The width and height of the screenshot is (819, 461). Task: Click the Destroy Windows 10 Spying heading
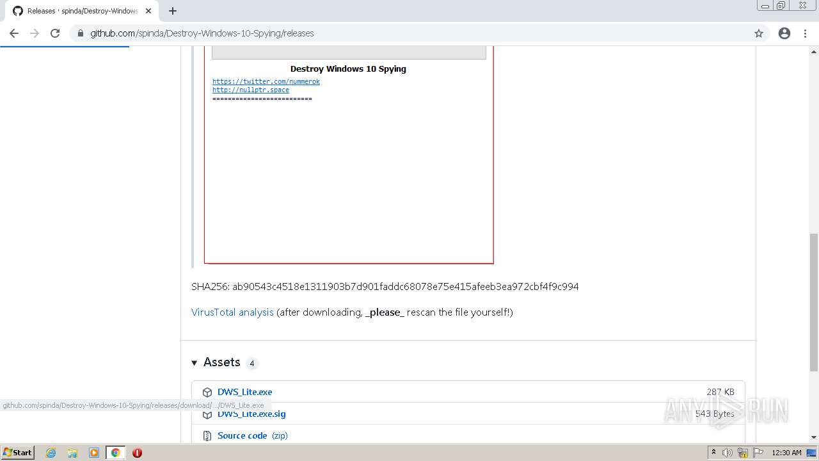click(x=348, y=69)
